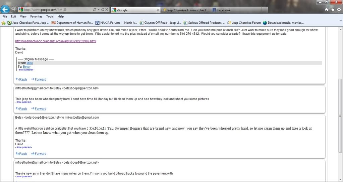Switch to Jeep Cherokee Forum tab
Screen dimensions: 343x182
tap(186, 10)
